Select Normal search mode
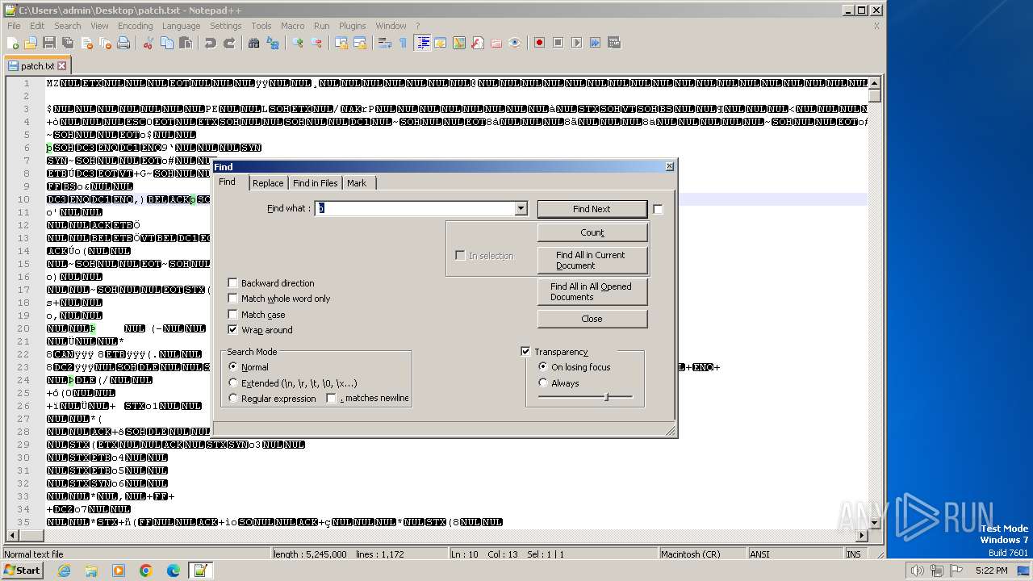This screenshot has height=581, width=1033. click(x=234, y=367)
